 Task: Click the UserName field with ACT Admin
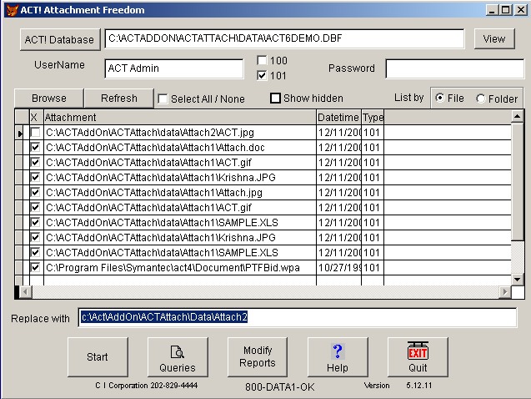174,68
